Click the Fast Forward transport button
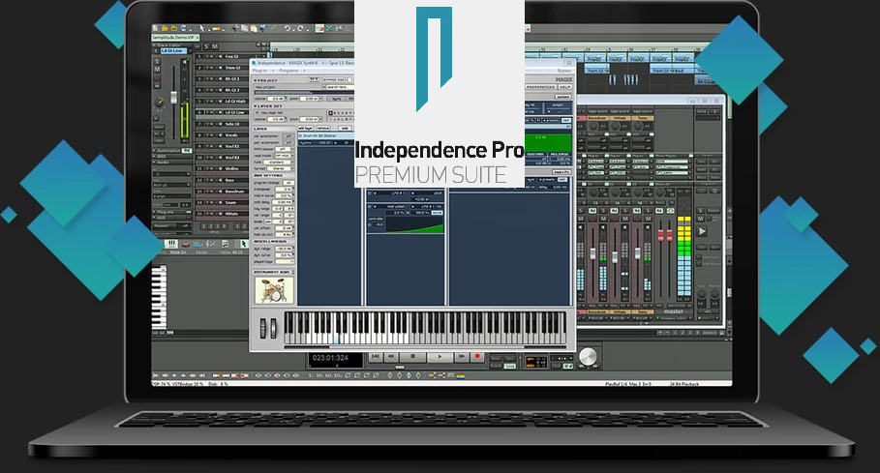 point(462,356)
